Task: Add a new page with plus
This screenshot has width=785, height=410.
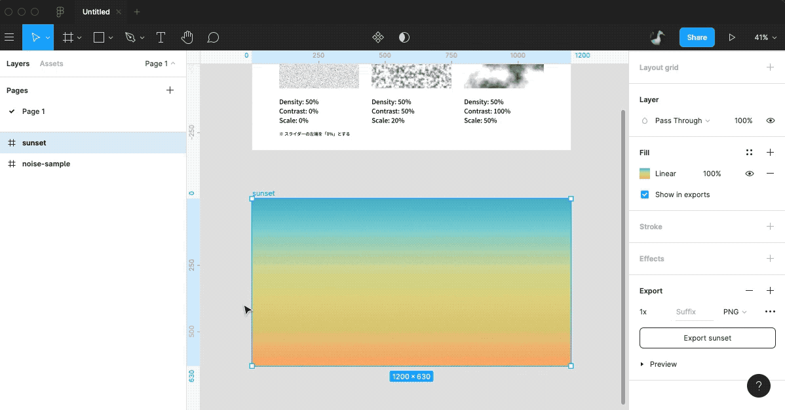Action: (x=170, y=90)
